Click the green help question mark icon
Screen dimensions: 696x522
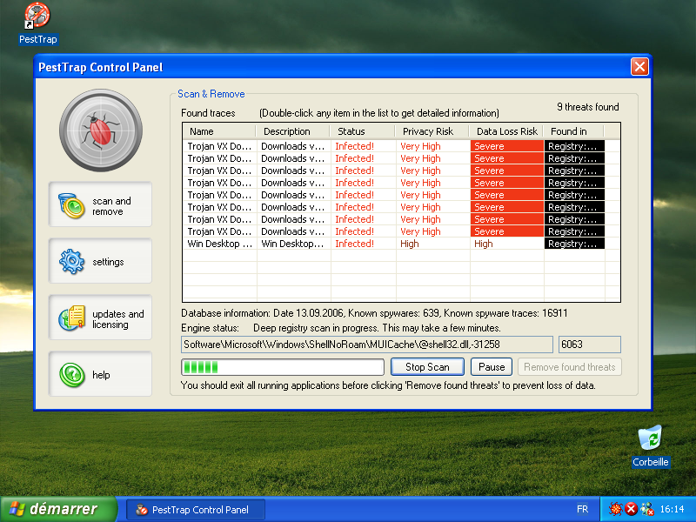click(72, 375)
